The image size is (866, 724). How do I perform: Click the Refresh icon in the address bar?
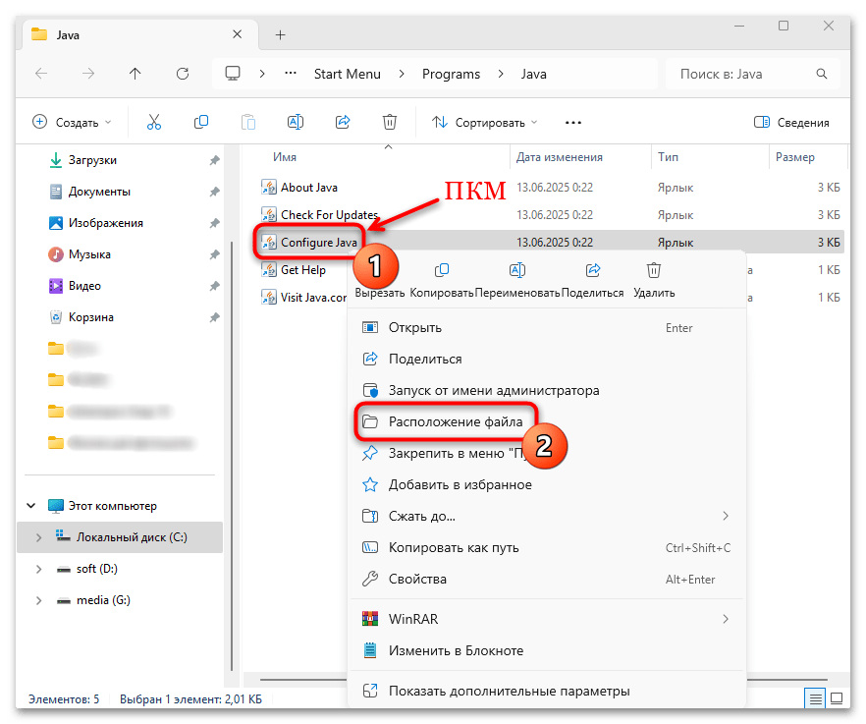click(183, 73)
